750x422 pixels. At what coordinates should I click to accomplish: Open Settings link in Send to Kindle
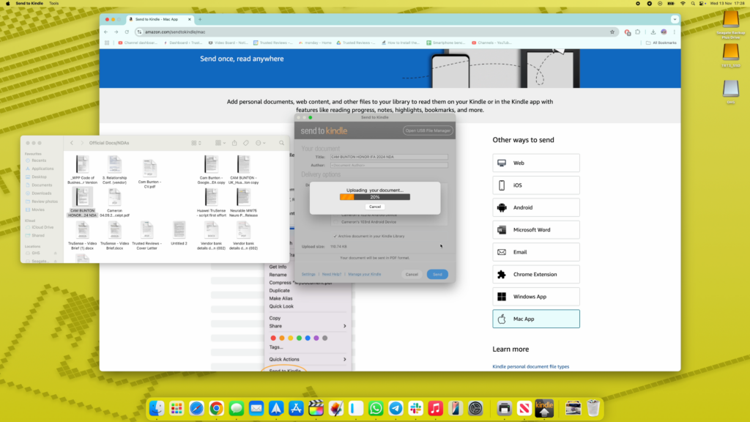[x=308, y=274]
